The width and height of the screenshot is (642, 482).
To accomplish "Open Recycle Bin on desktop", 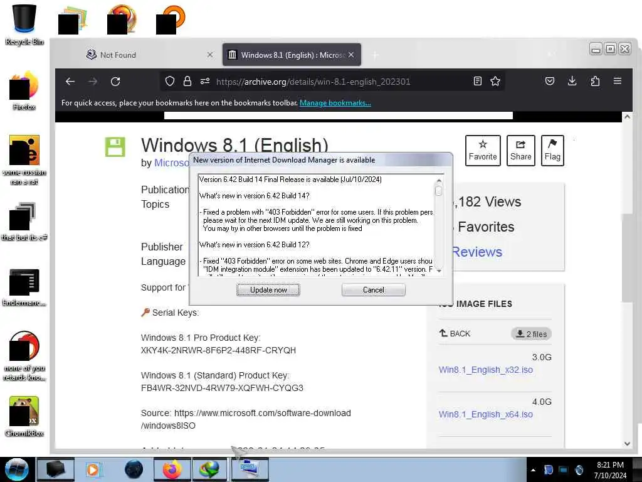I will [x=24, y=24].
